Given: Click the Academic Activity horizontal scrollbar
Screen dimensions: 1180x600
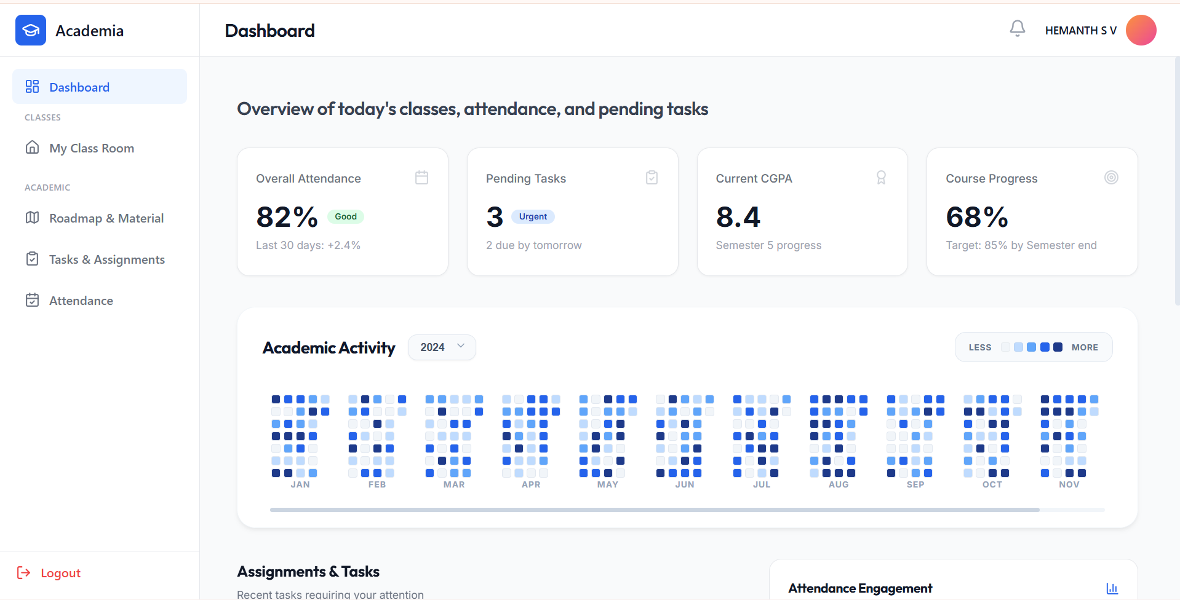Looking at the screenshot, I should pyautogui.click(x=654, y=510).
